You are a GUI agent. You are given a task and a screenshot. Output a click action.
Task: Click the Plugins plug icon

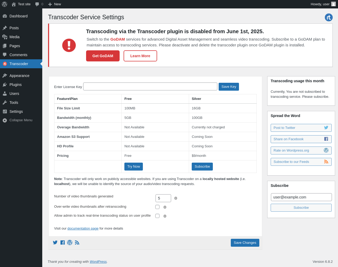[x=5, y=85]
